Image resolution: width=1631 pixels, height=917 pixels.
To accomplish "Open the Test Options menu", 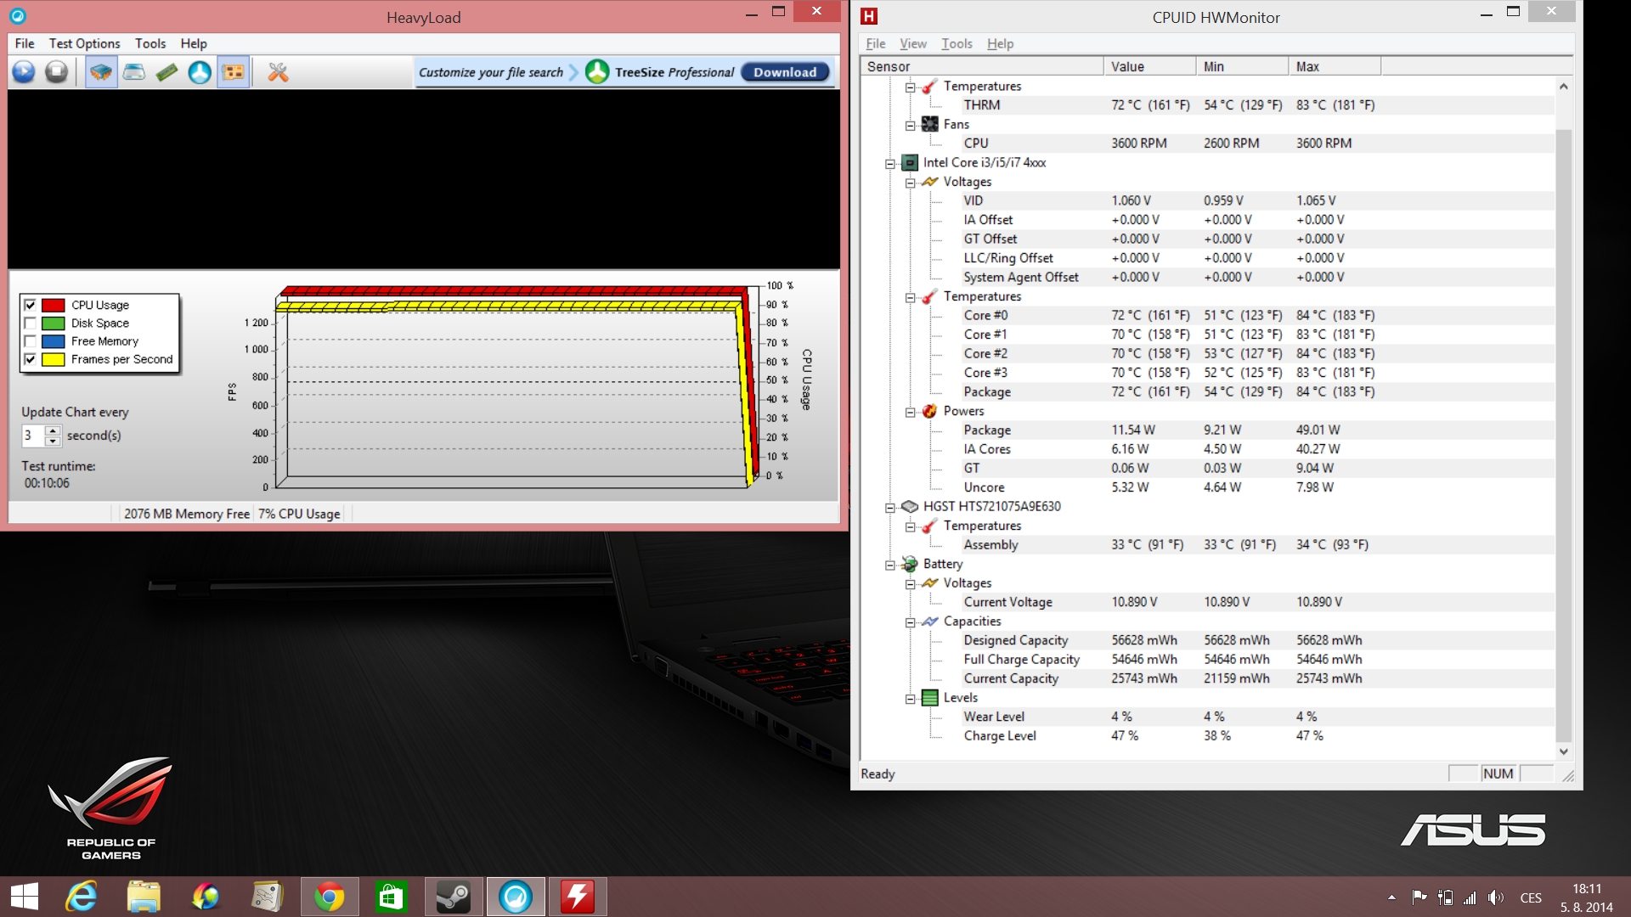I will pyautogui.click(x=84, y=43).
